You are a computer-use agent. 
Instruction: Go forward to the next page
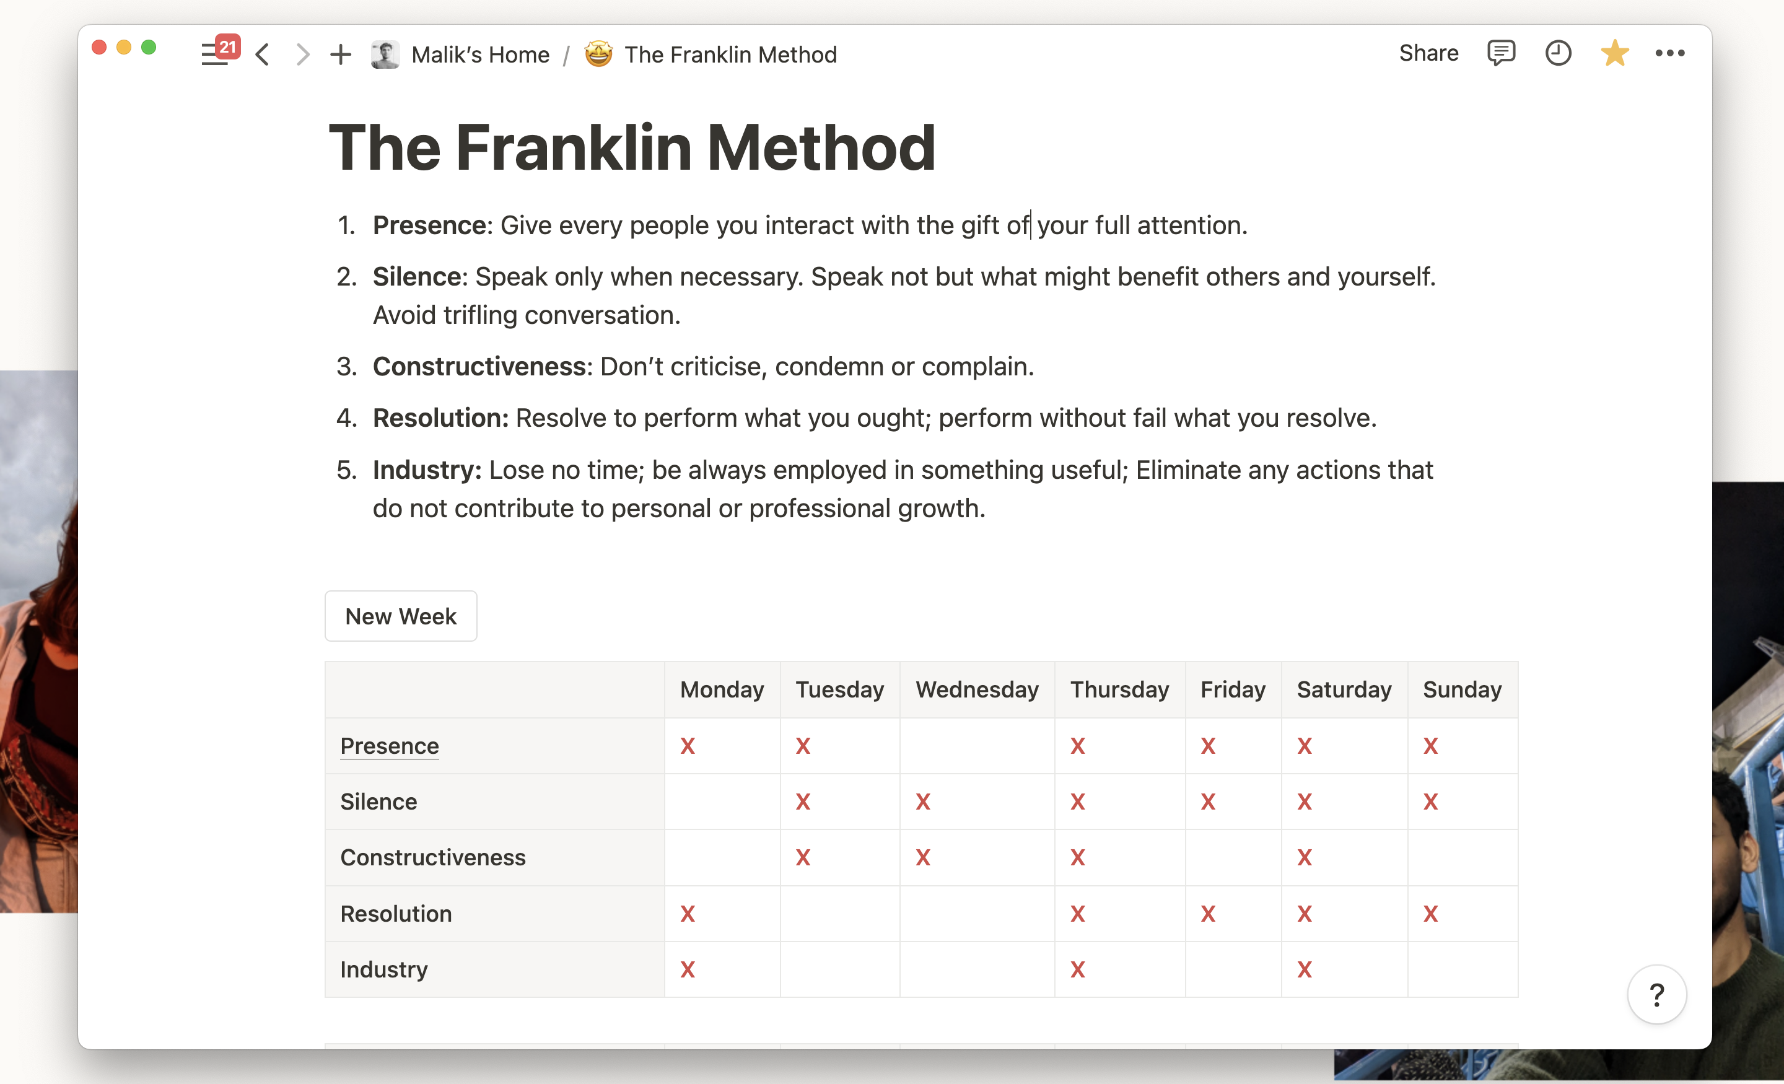[x=303, y=55]
